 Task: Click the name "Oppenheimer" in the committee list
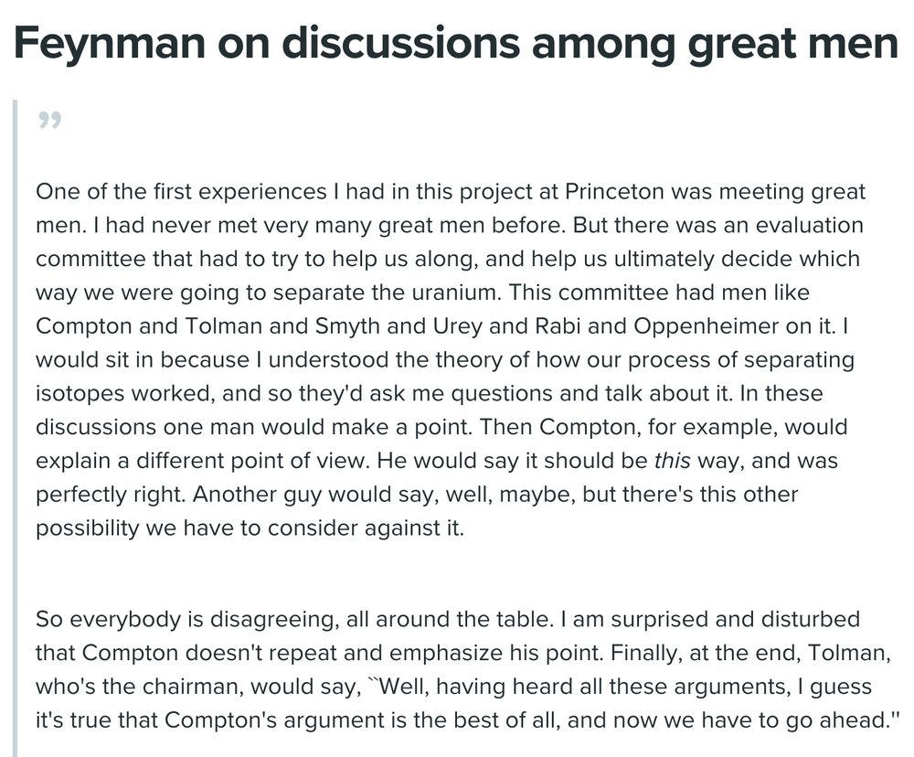click(x=757, y=326)
